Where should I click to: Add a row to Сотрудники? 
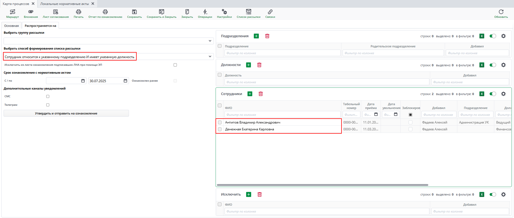[x=250, y=94]
